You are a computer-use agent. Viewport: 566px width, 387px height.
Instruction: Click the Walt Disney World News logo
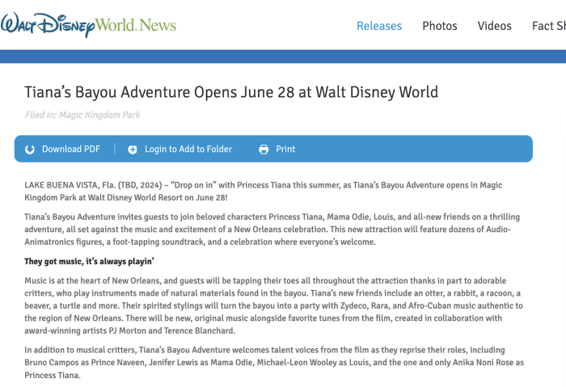[x=89, y=24]
